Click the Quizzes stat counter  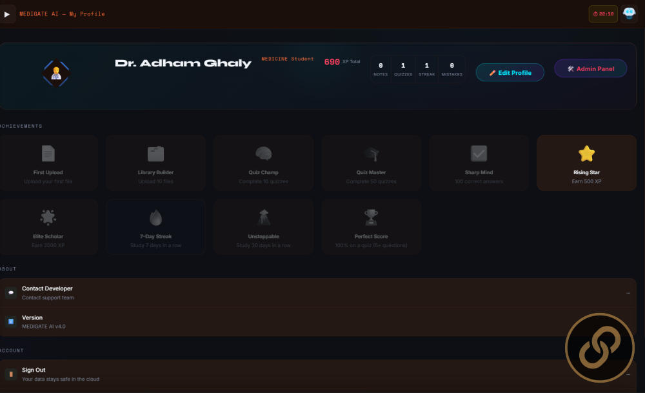tap(403, 69)
